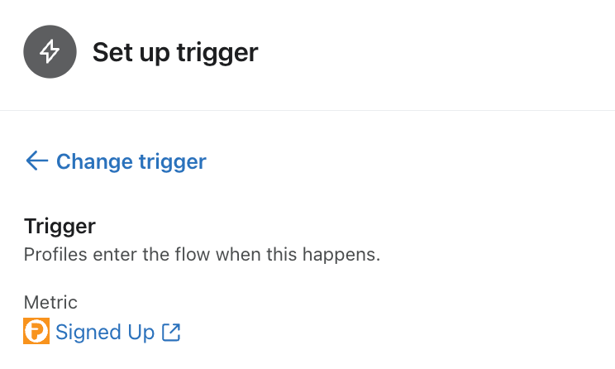Go back with the Change trigger link
The width and height of the screenshot is (615, 369).
tap(131, 161)
